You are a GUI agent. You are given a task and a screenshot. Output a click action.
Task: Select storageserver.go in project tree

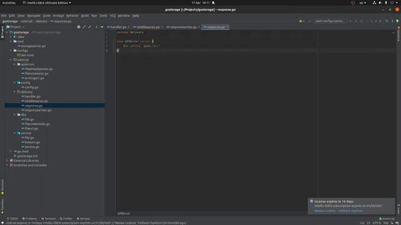click(32, 46)
